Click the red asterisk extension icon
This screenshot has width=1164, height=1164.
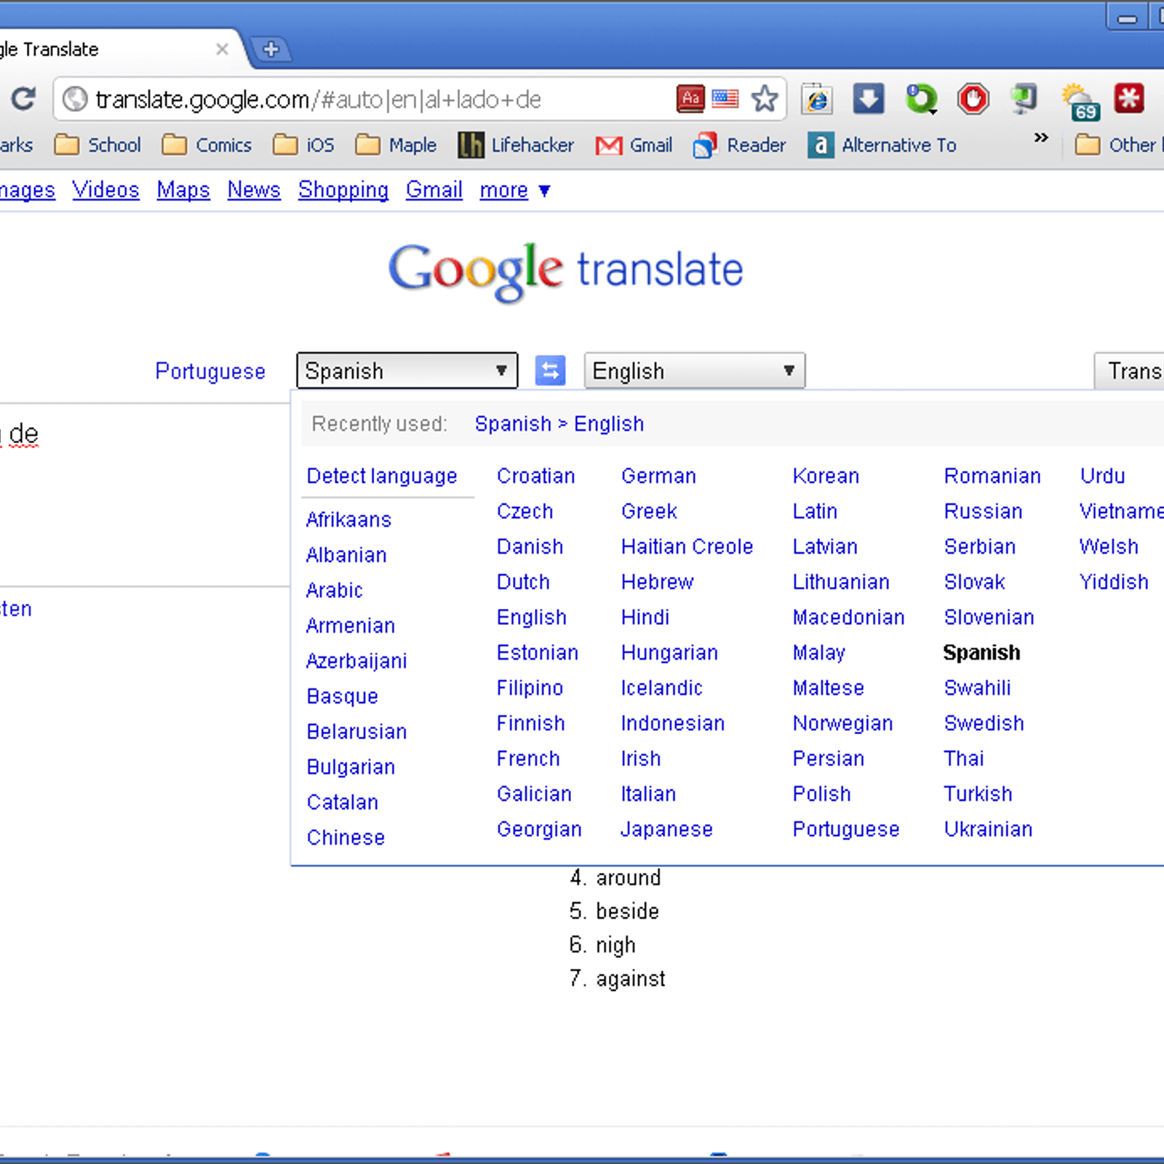click(1129, 98)
